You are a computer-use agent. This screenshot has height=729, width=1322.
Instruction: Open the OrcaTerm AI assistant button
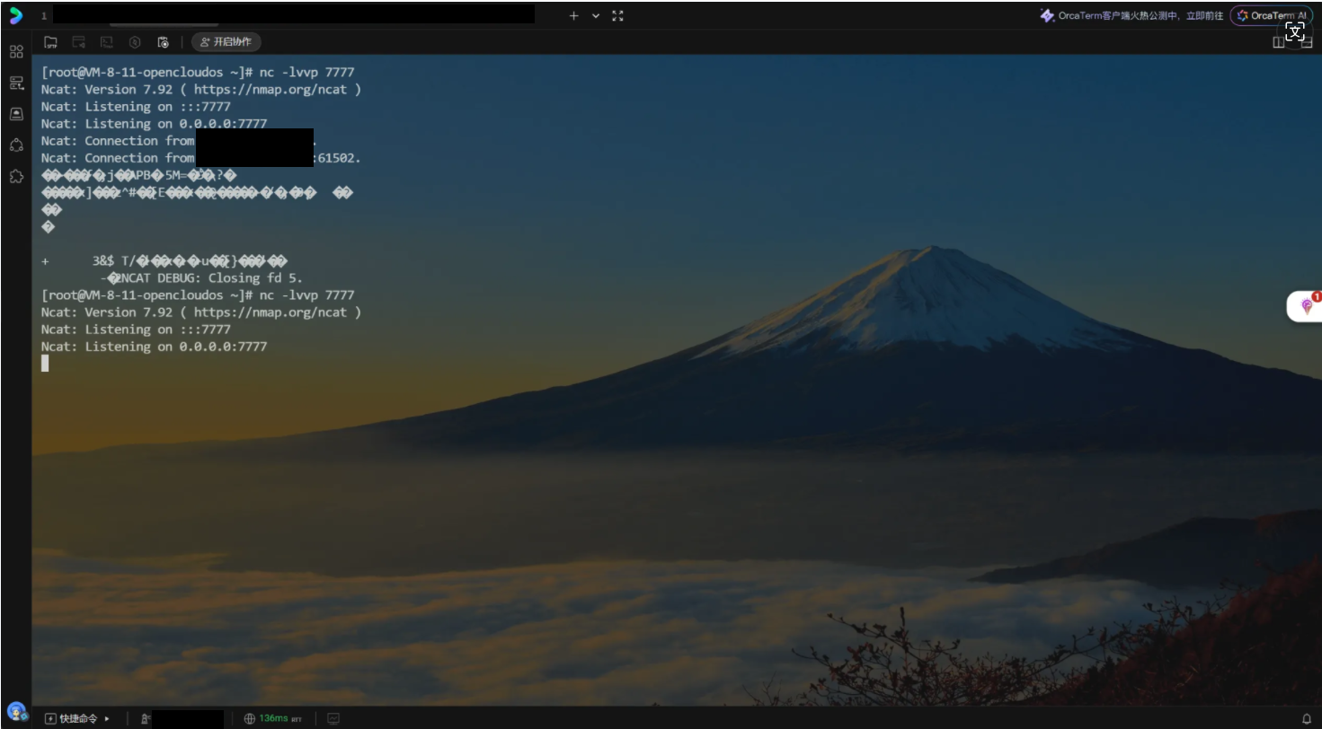1271,15
